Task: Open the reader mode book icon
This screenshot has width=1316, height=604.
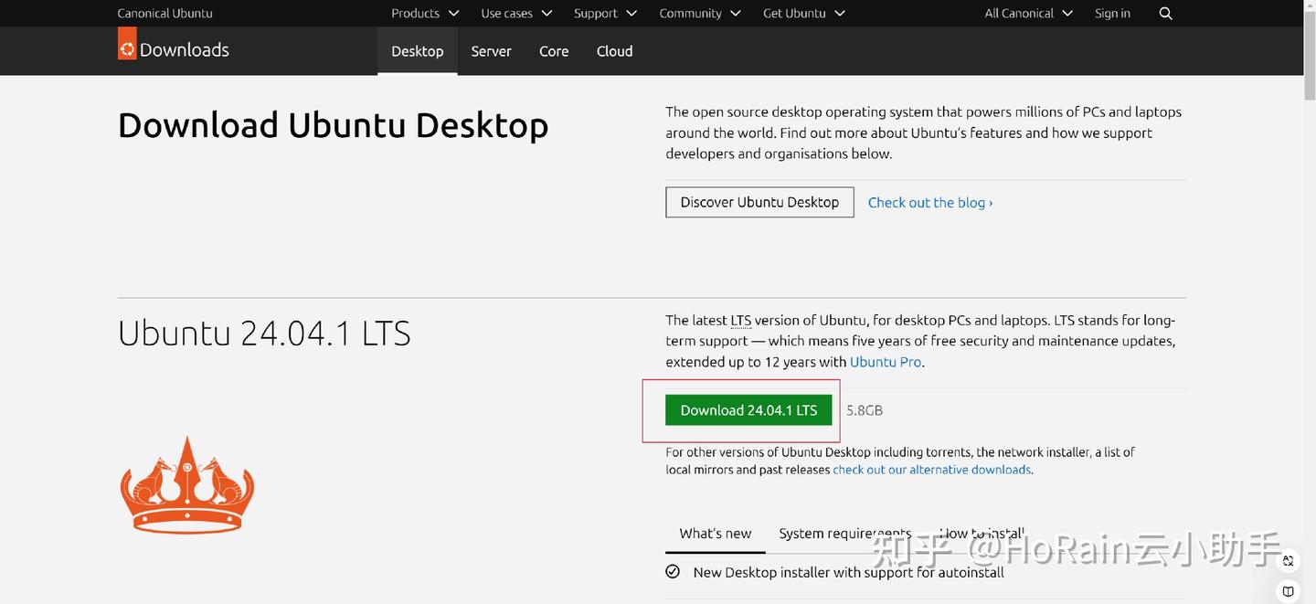Action: point(1288,590)
